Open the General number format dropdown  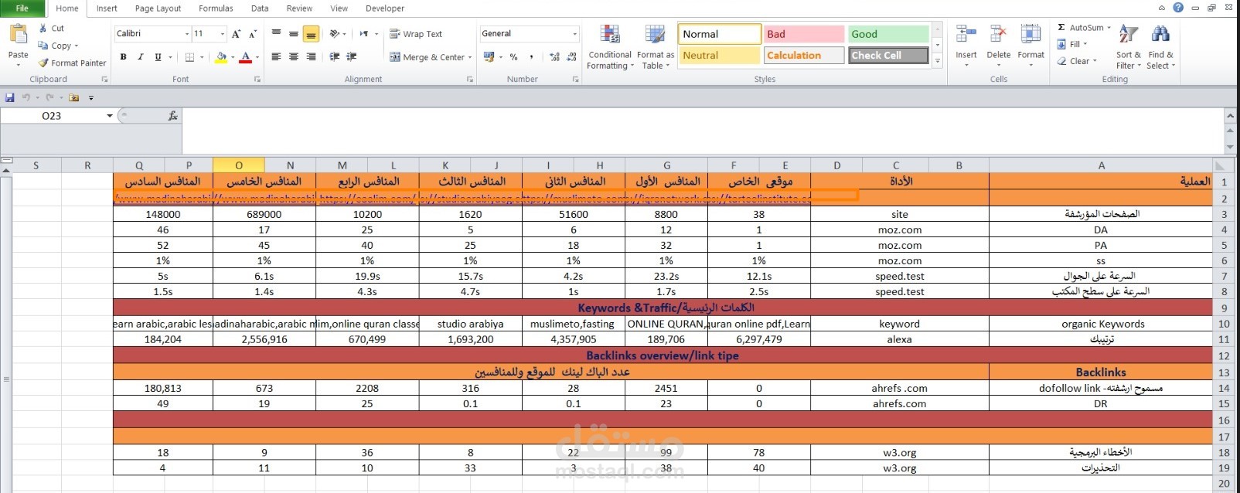click(574, 34)
